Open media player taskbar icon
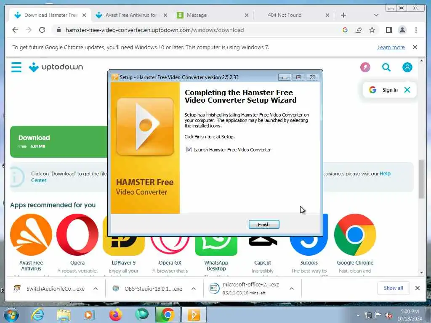 pos(89,315)
